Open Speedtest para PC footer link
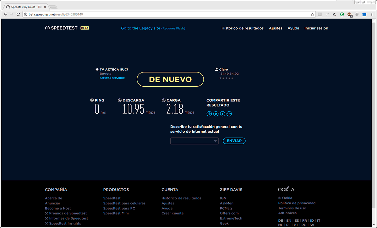Viewport: 377px width, 228px height. point(119,208)
